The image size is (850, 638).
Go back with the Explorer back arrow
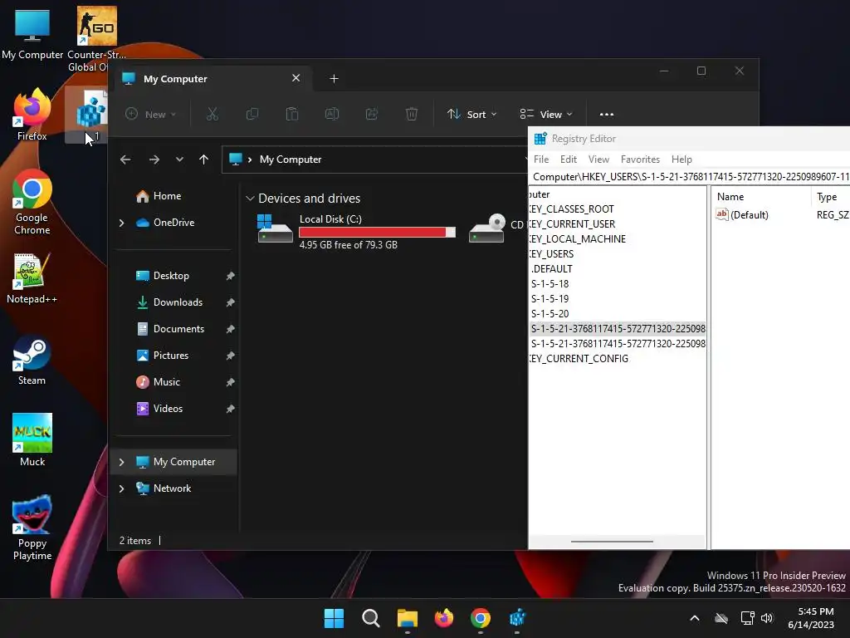(x=125, y=159)
